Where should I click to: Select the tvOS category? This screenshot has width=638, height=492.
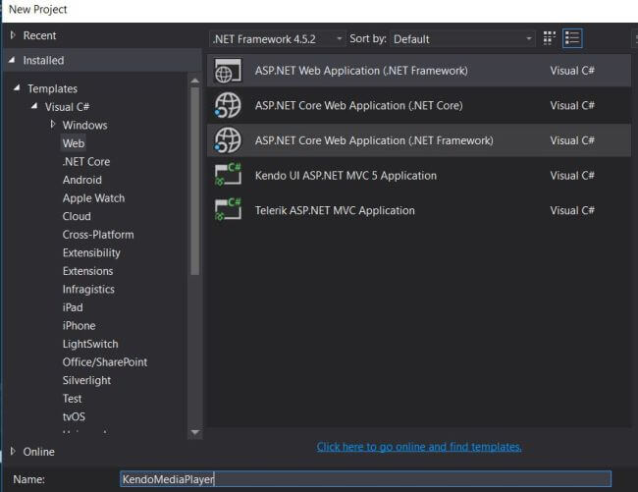click(x=74, y=416)
